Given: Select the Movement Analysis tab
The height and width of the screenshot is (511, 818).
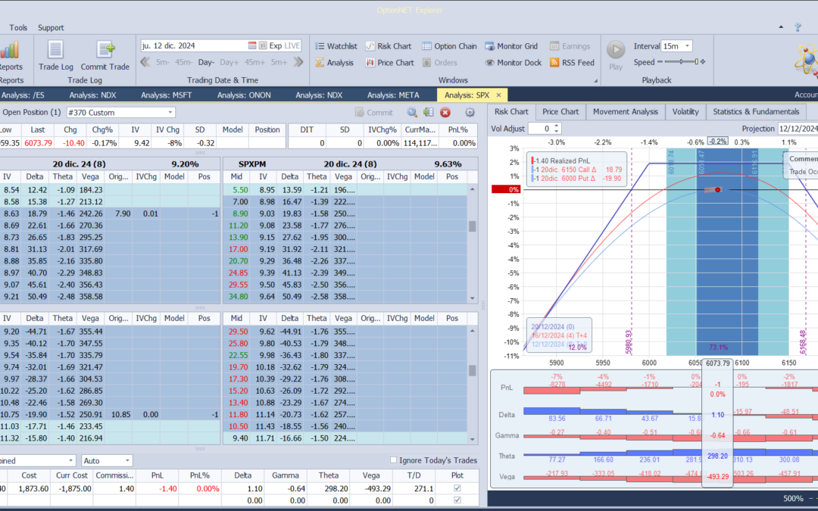Looking at the screenshot, I should point(626,111).
